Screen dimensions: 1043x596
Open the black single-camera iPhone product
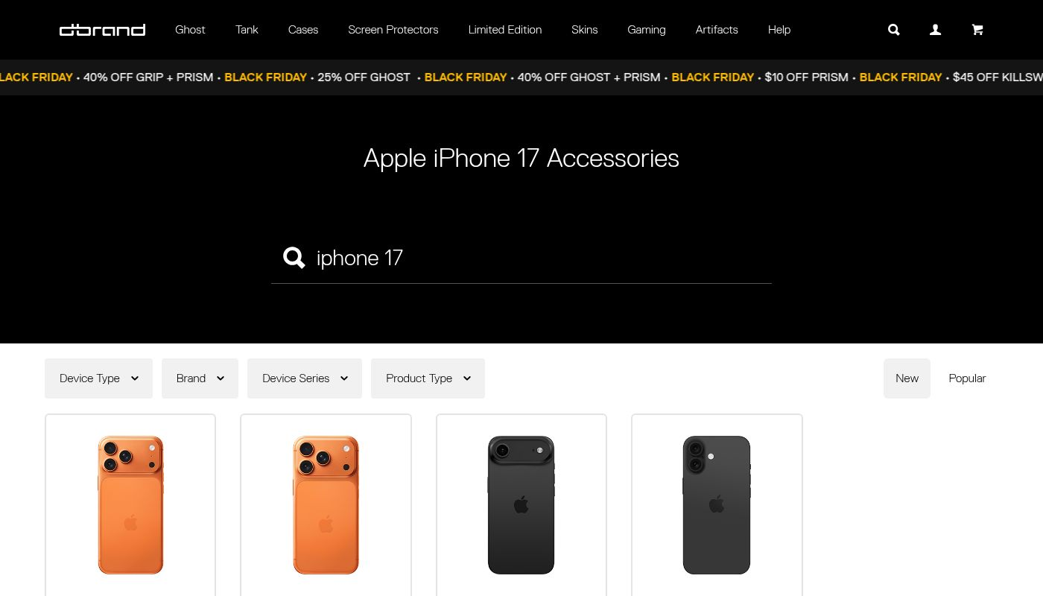point(521,505)
